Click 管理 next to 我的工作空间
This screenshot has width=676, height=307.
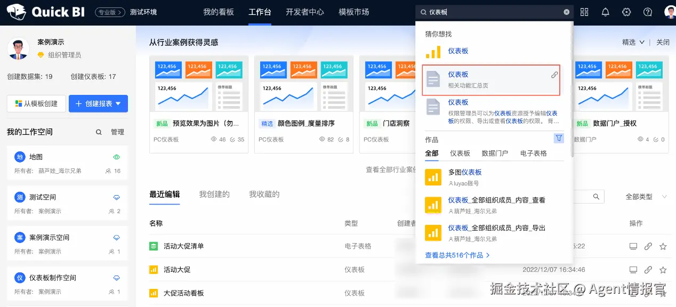(x=117, y=132)
